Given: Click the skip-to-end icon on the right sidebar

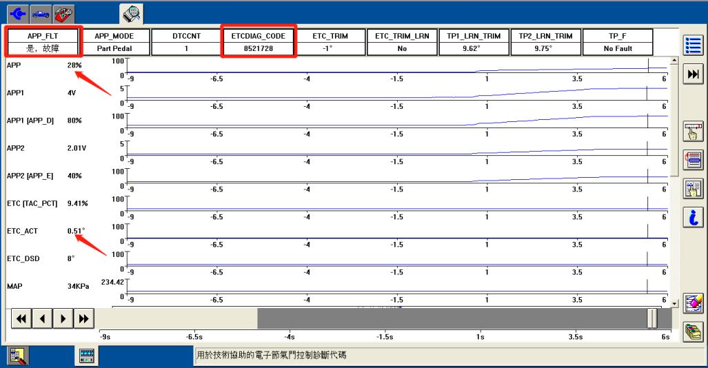Looking at the screenshot, I should [x=693, y=74].
